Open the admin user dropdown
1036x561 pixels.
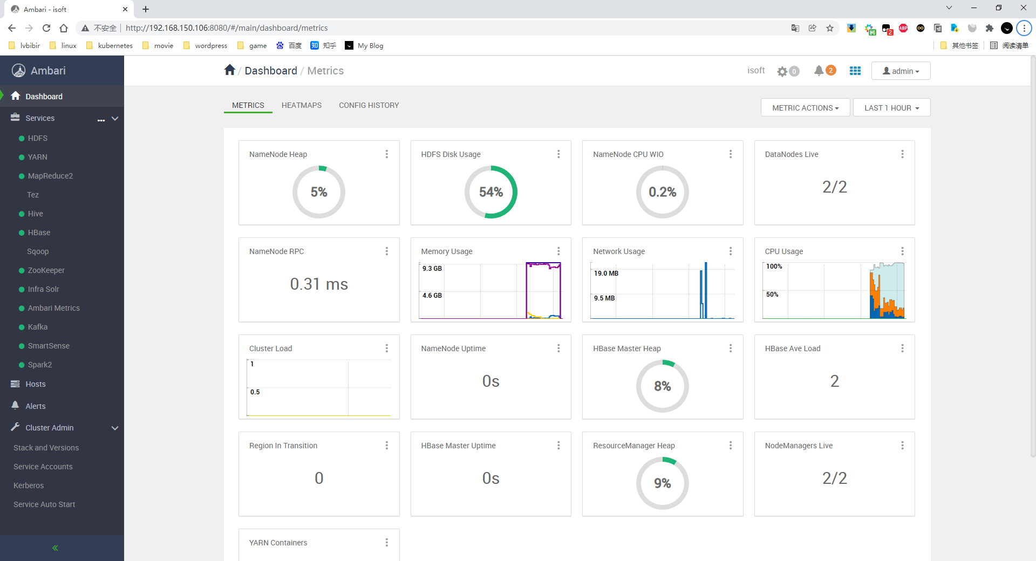coord(901,71)
